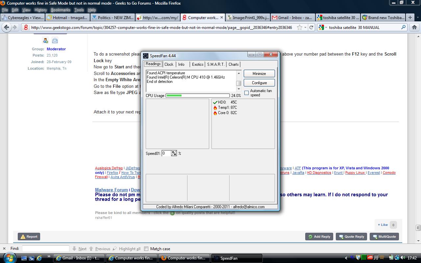The image size is (421, 263).
Task: Click the SpeedFan taskbar button
Action: 237,258
